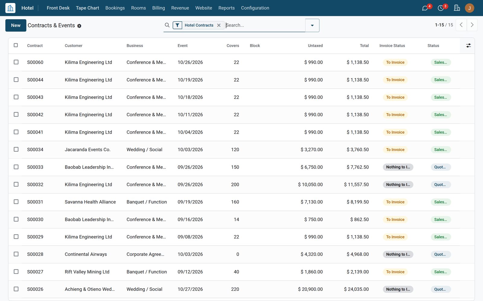The width and height of the screenshot is (483, 301).
Task: Click the Nothing to Invoice badge for S00032
Action: coord(398,185)
